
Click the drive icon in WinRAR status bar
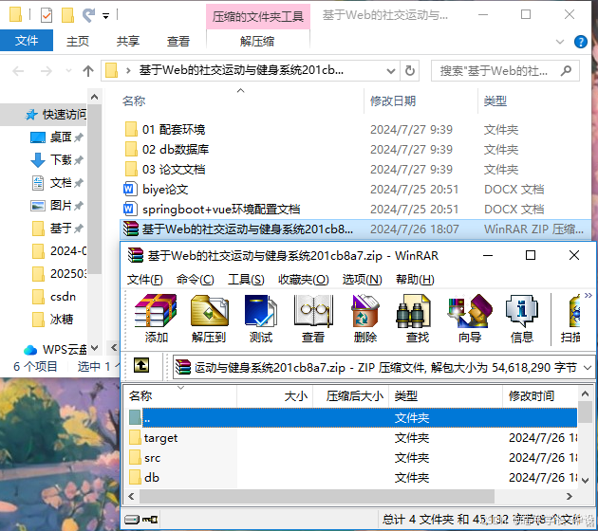tap(132, 520)
